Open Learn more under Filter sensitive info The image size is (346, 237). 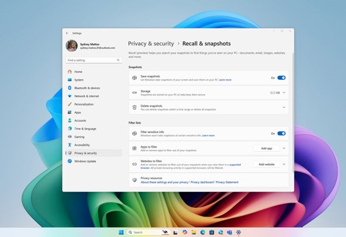point(208,135)
